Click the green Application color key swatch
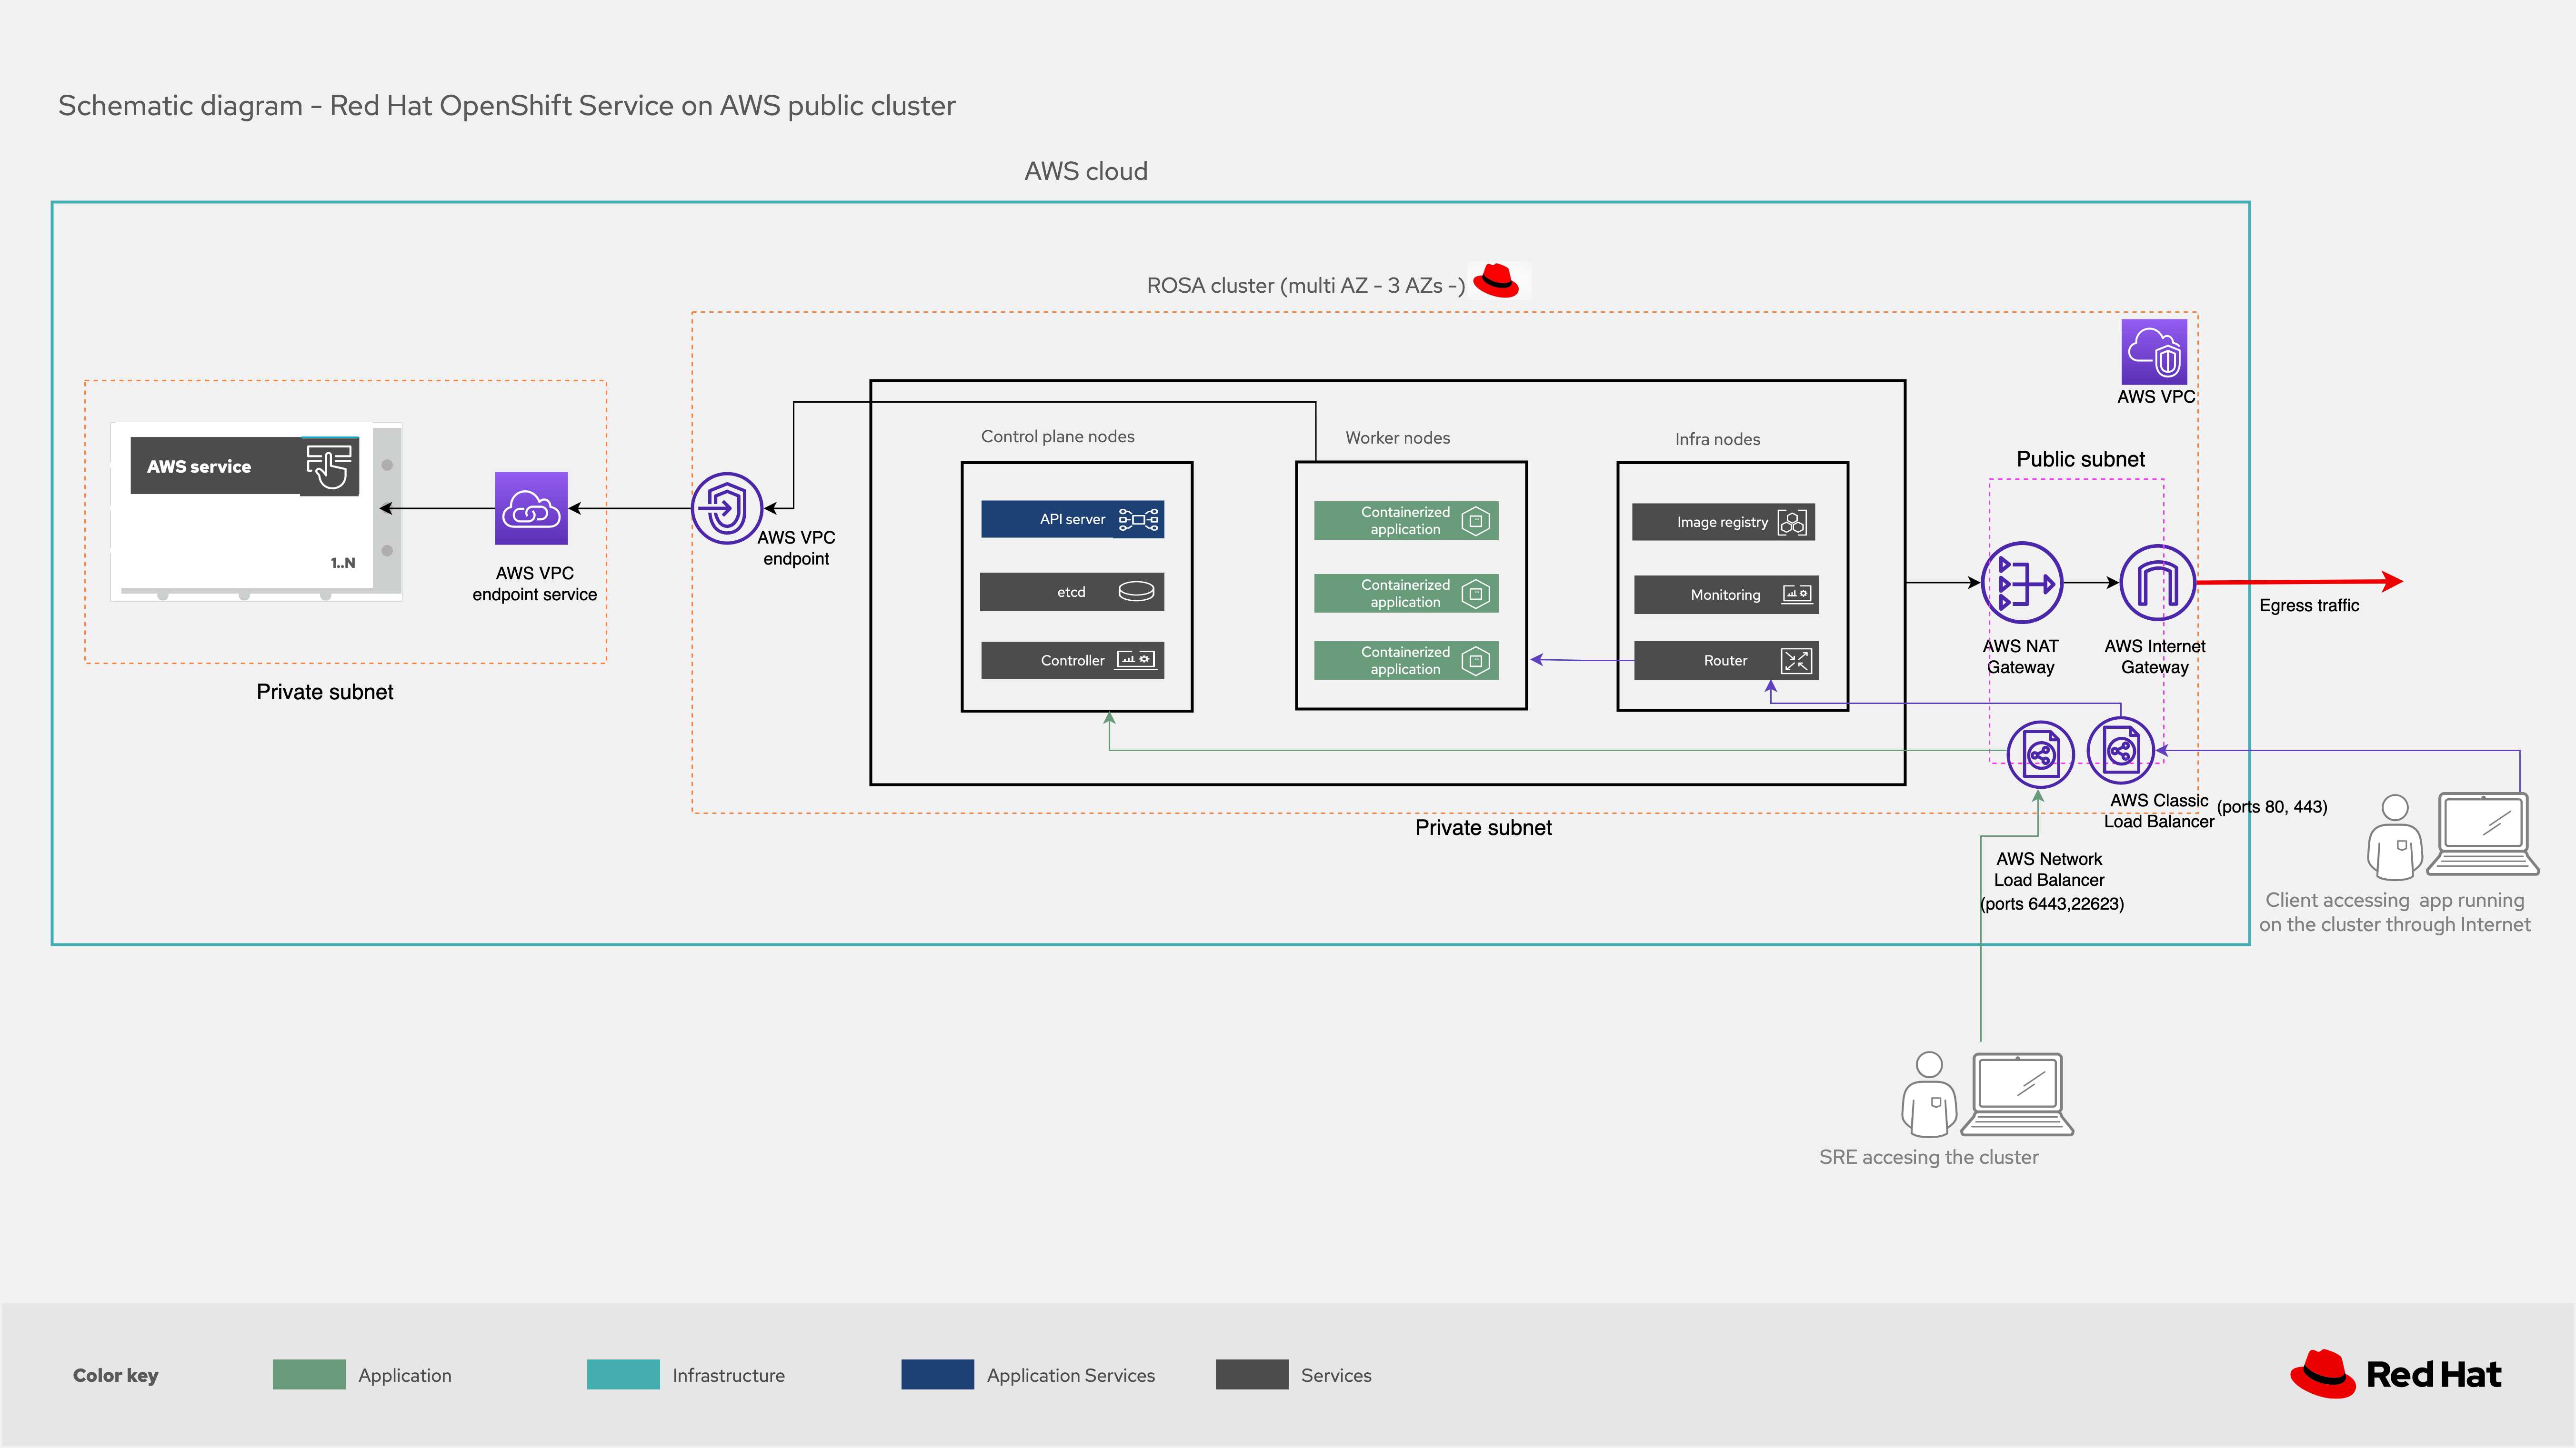This screenshot has height=1448, width=2576. 309,1375
